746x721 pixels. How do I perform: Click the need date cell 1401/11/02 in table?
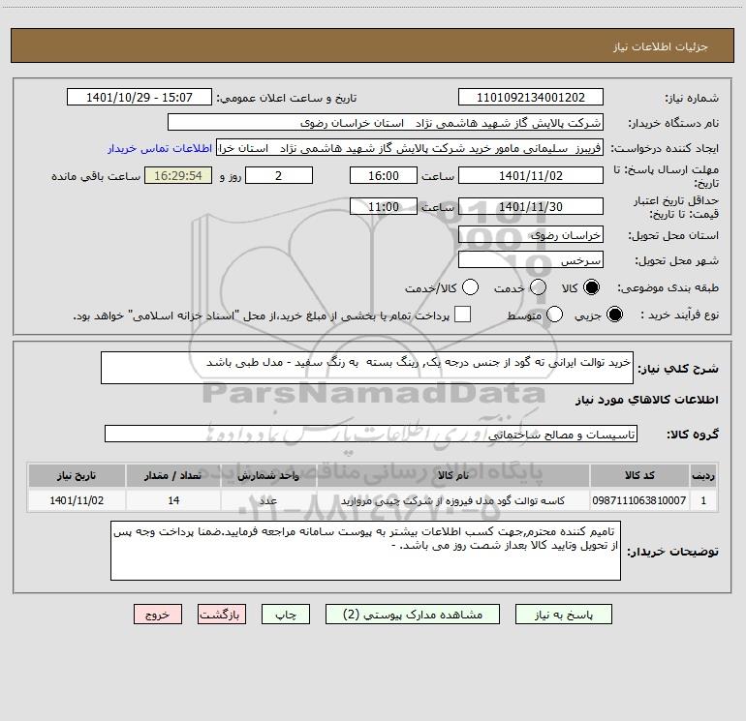(77, 500)
